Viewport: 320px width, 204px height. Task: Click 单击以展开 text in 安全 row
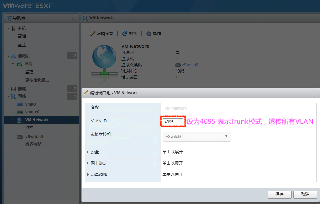click(x=173, y=152)
